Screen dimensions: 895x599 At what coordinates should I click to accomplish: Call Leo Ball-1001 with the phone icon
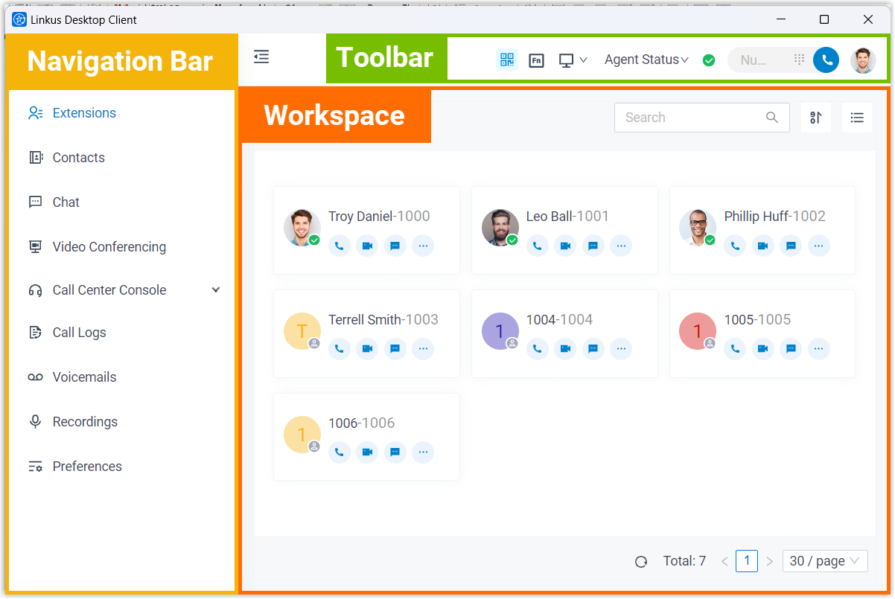[538, 246]
